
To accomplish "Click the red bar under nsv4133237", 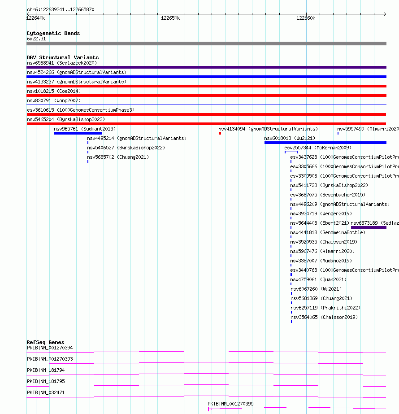I will (x=206, y=86).
